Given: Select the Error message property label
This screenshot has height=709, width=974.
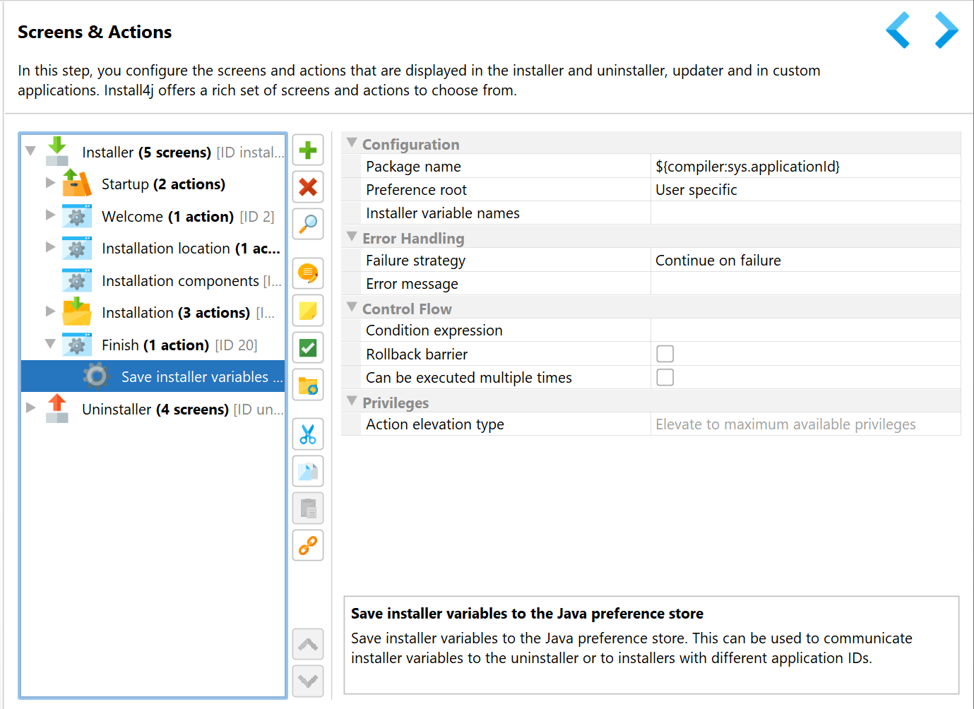Looking at the screenshot, I should pyautogui.click(x=412, y=284).
